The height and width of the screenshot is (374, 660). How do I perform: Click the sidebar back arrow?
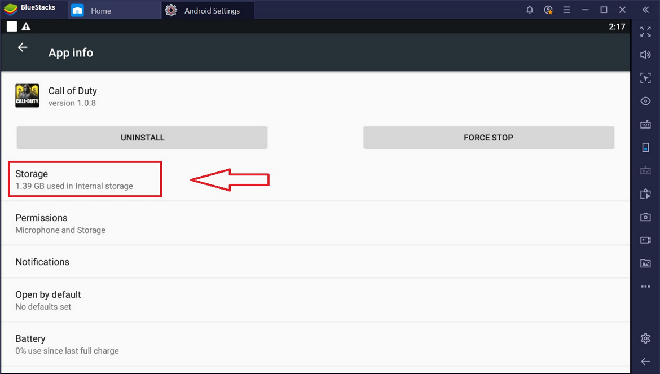click(645, 362)
